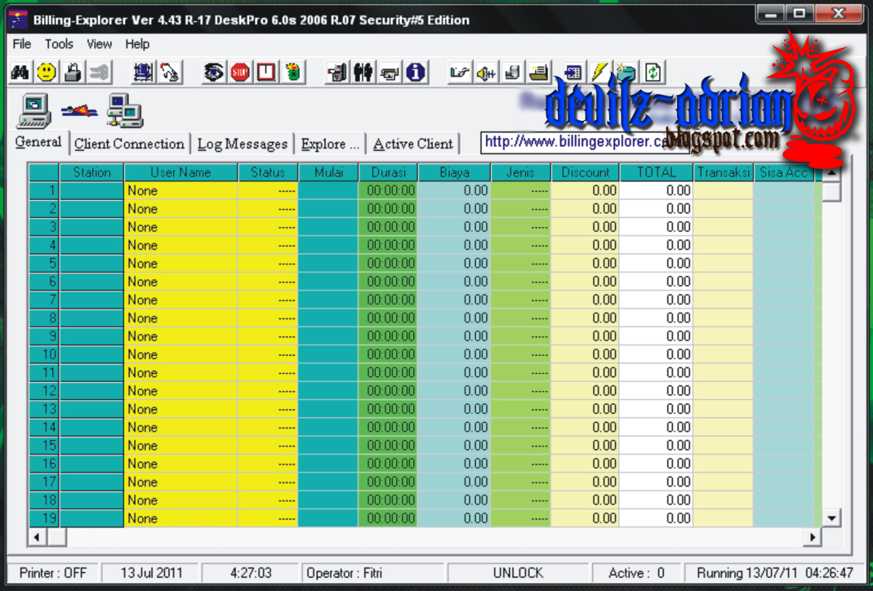Click the desktop computer icon

point(34,111)
